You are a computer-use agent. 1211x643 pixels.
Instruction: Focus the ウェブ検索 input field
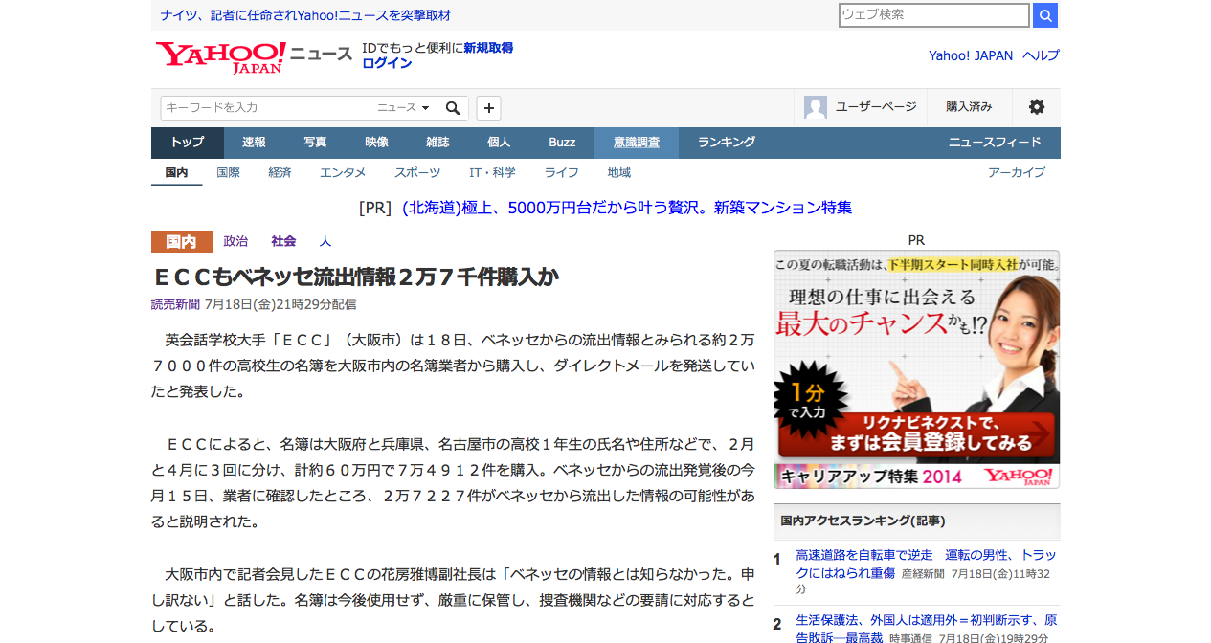click(933, 14)
